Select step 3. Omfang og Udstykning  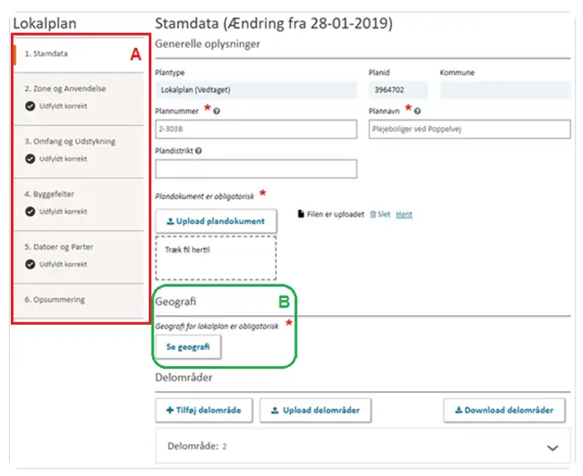pos(69,141)
